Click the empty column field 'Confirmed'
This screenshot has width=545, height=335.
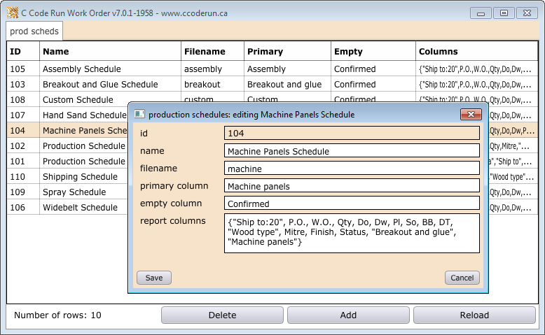(x=352, y=203)
